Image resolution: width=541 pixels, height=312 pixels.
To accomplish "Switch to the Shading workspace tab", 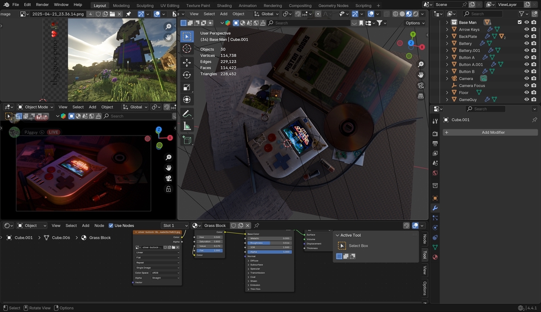I will [224, 6].
